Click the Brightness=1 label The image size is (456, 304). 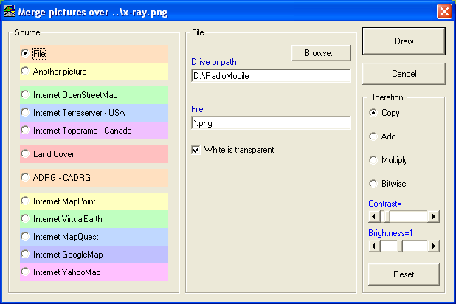tap(390, 233)
